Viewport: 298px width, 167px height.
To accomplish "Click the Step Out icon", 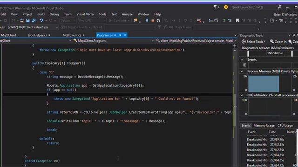I will [191, 20].
